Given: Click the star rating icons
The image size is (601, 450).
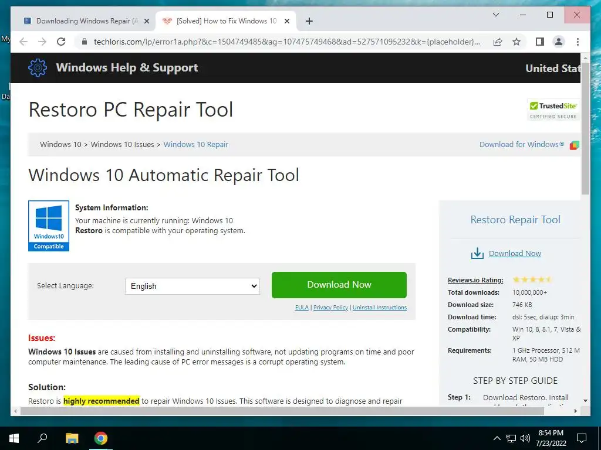Looking at the screenshot, I should 532,279.
